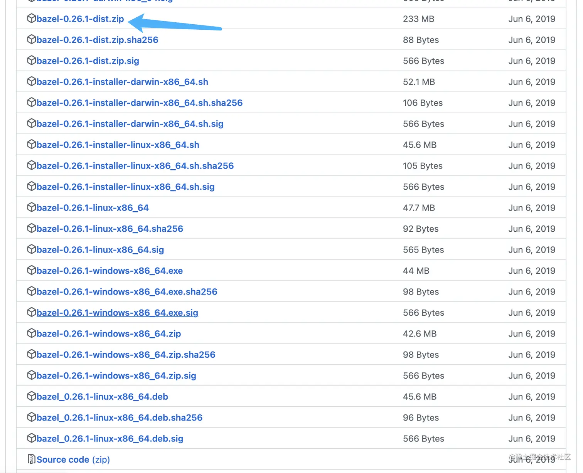Select 45.6 MB size in linux-x86_64.deb row
This screenshot has width=583, height=473.
(x=420, y=397)
